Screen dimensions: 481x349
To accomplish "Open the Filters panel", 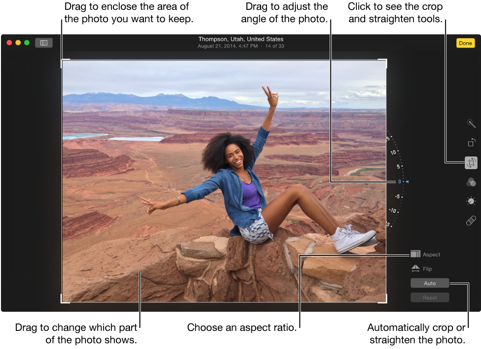I will [471, 182].
